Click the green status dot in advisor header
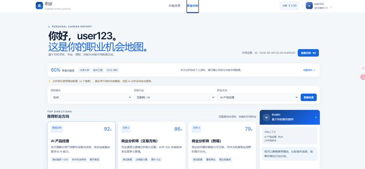 click(x=316, y=118)
